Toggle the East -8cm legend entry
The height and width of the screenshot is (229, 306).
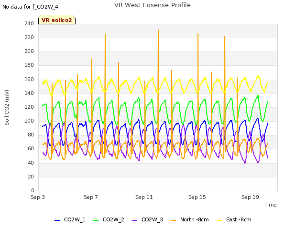pyautogui.click(x=234, y=220)
